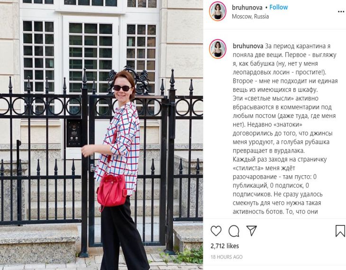346x270 pixels.
Task: Open bruhunova username in post header
Action: [x=247, y=8]
